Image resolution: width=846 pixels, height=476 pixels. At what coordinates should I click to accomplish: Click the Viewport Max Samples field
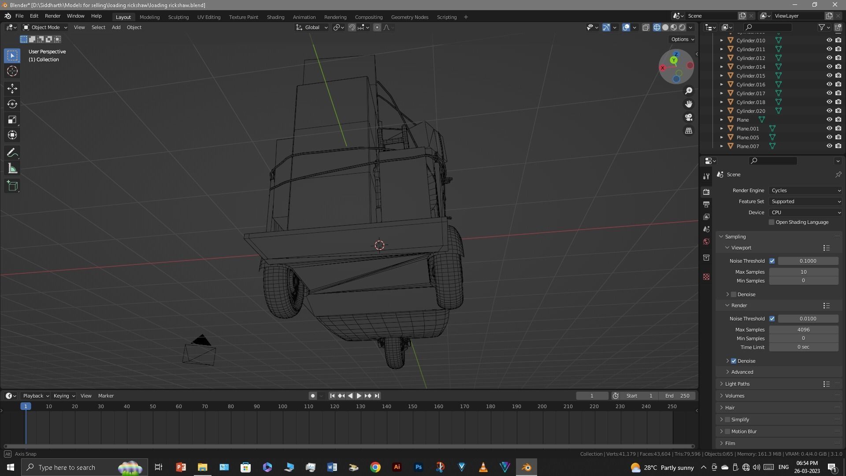point(803,272)
